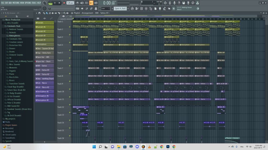Select the Zoom tool in playlist toolbar

point(64,13)
